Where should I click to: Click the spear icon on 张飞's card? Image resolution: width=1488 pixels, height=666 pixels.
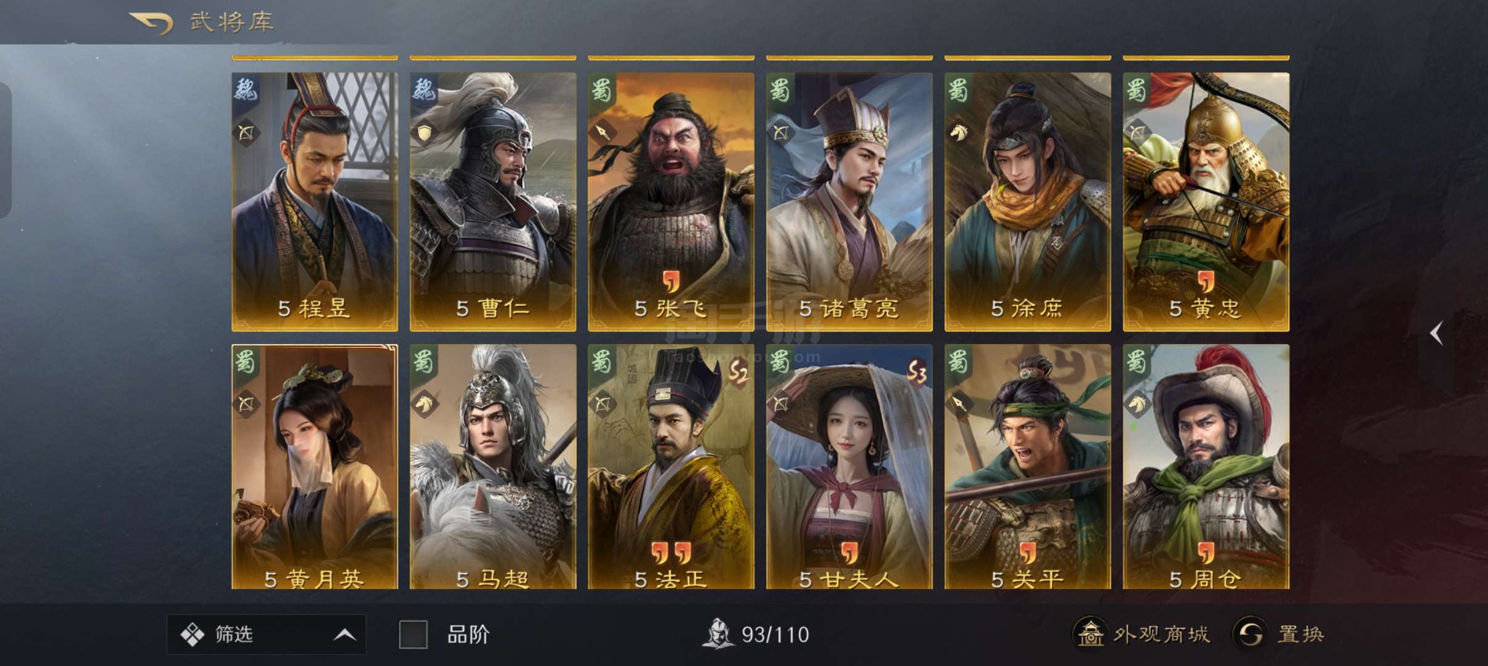tap(603, 133)
